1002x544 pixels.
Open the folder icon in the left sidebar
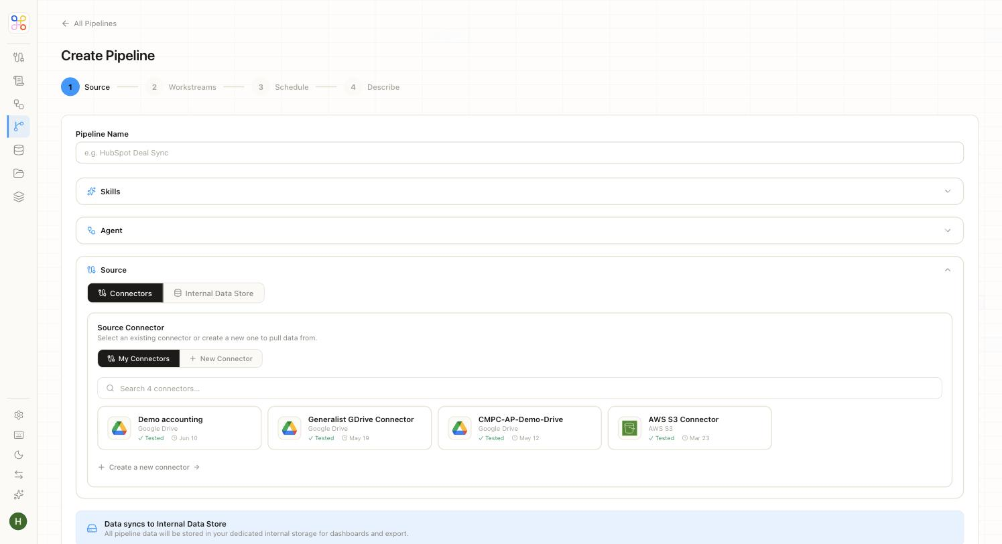coord(19,174)
